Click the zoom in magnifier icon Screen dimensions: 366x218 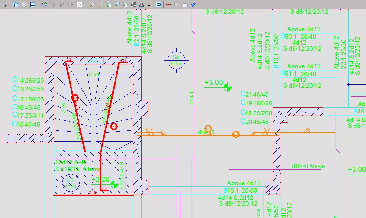coord(92,4)
